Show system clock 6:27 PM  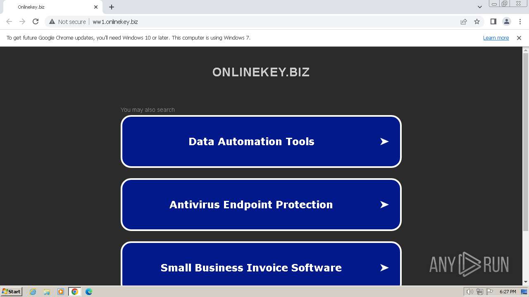pyautogui.click(x=508, y=292)
